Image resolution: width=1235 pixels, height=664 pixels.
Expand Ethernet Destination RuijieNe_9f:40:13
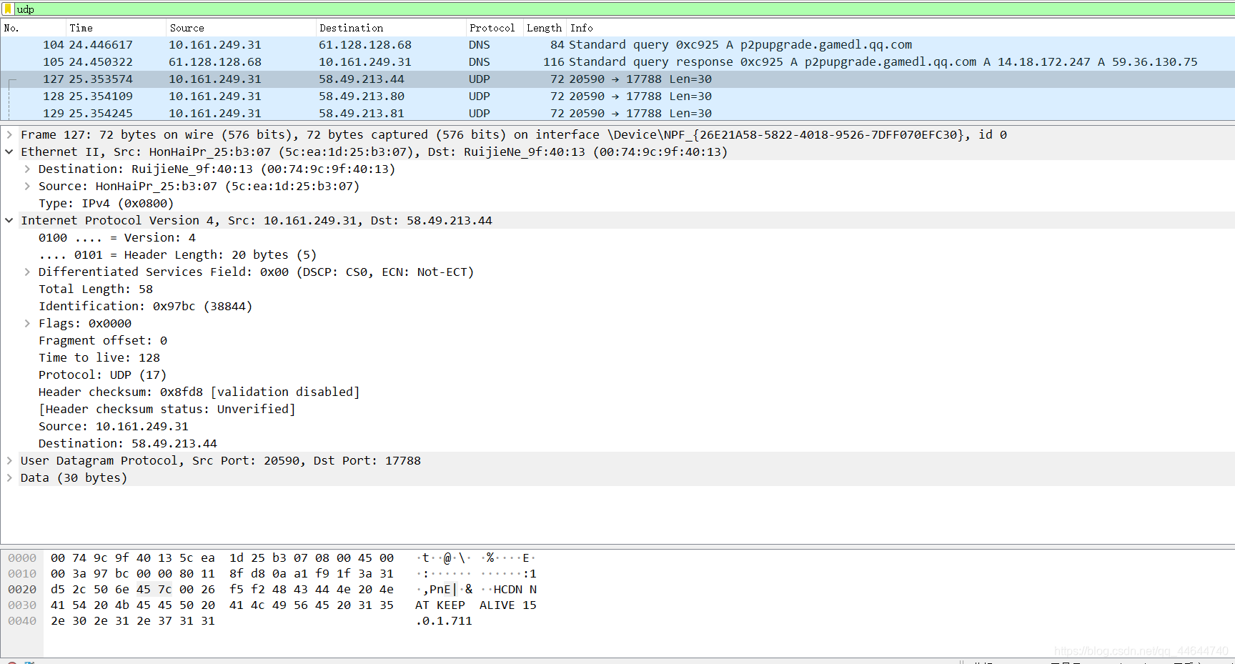(x=27, y=169)
